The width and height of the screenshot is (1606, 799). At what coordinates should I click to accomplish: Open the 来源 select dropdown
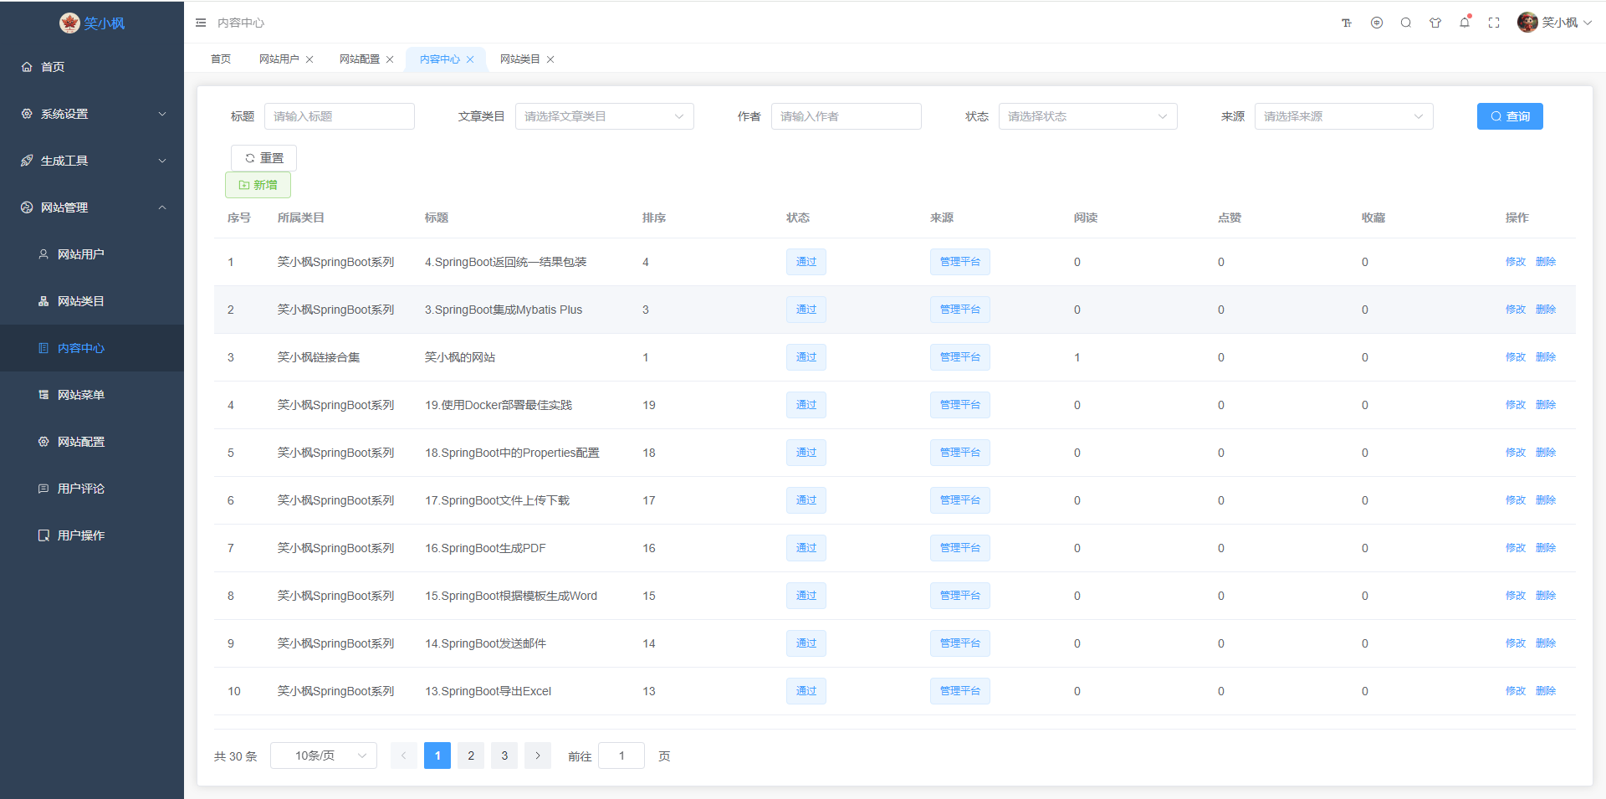(x=1343, y=116)
